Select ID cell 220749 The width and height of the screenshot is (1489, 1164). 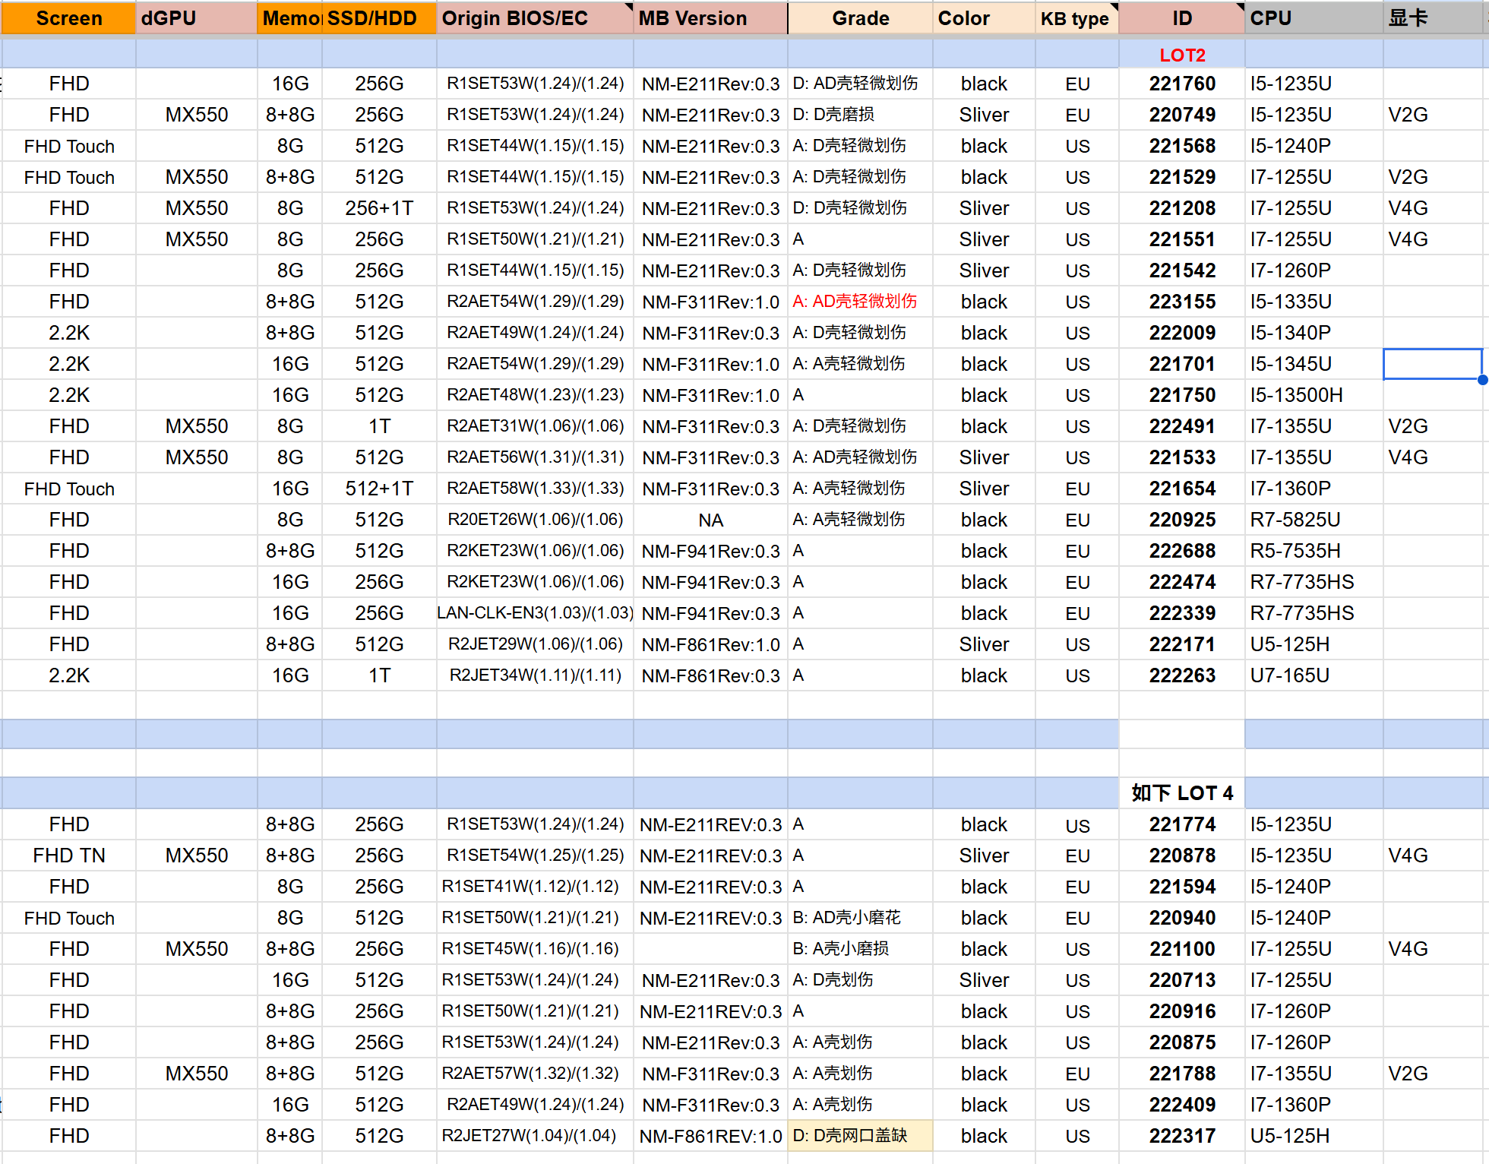[x=1181, y=115]
